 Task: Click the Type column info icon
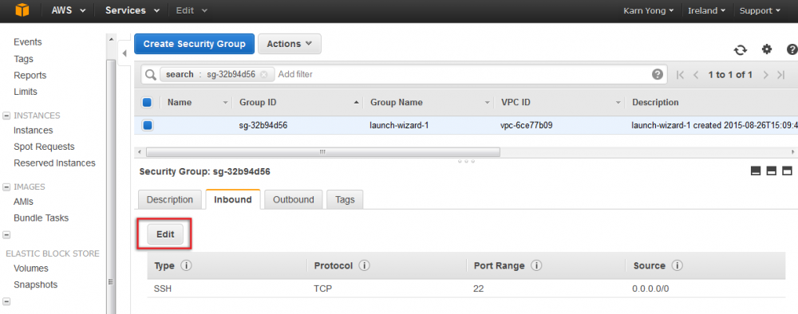[186, 265]
